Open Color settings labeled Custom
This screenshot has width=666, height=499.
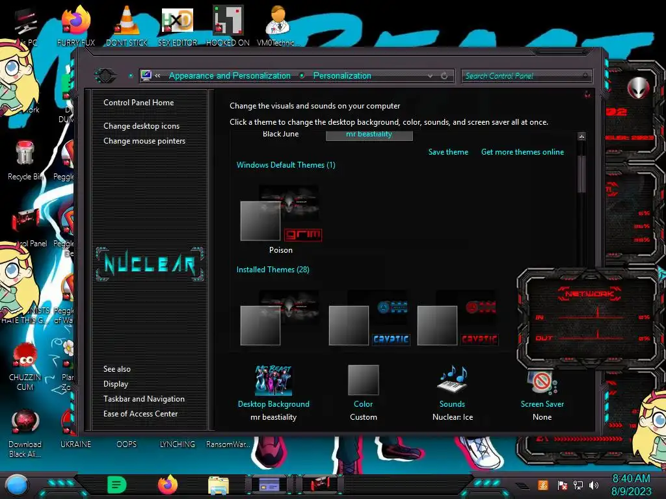tap(363, 392)
